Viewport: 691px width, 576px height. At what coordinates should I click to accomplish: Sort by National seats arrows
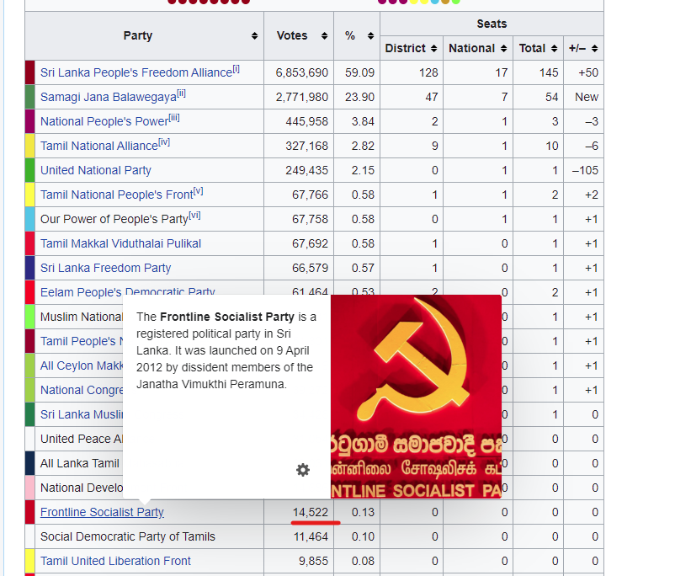pos(503,49)
